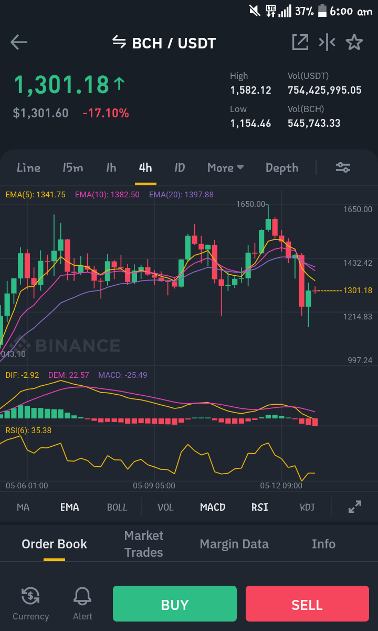Tap the collapse split-view icon

[327, 42]
